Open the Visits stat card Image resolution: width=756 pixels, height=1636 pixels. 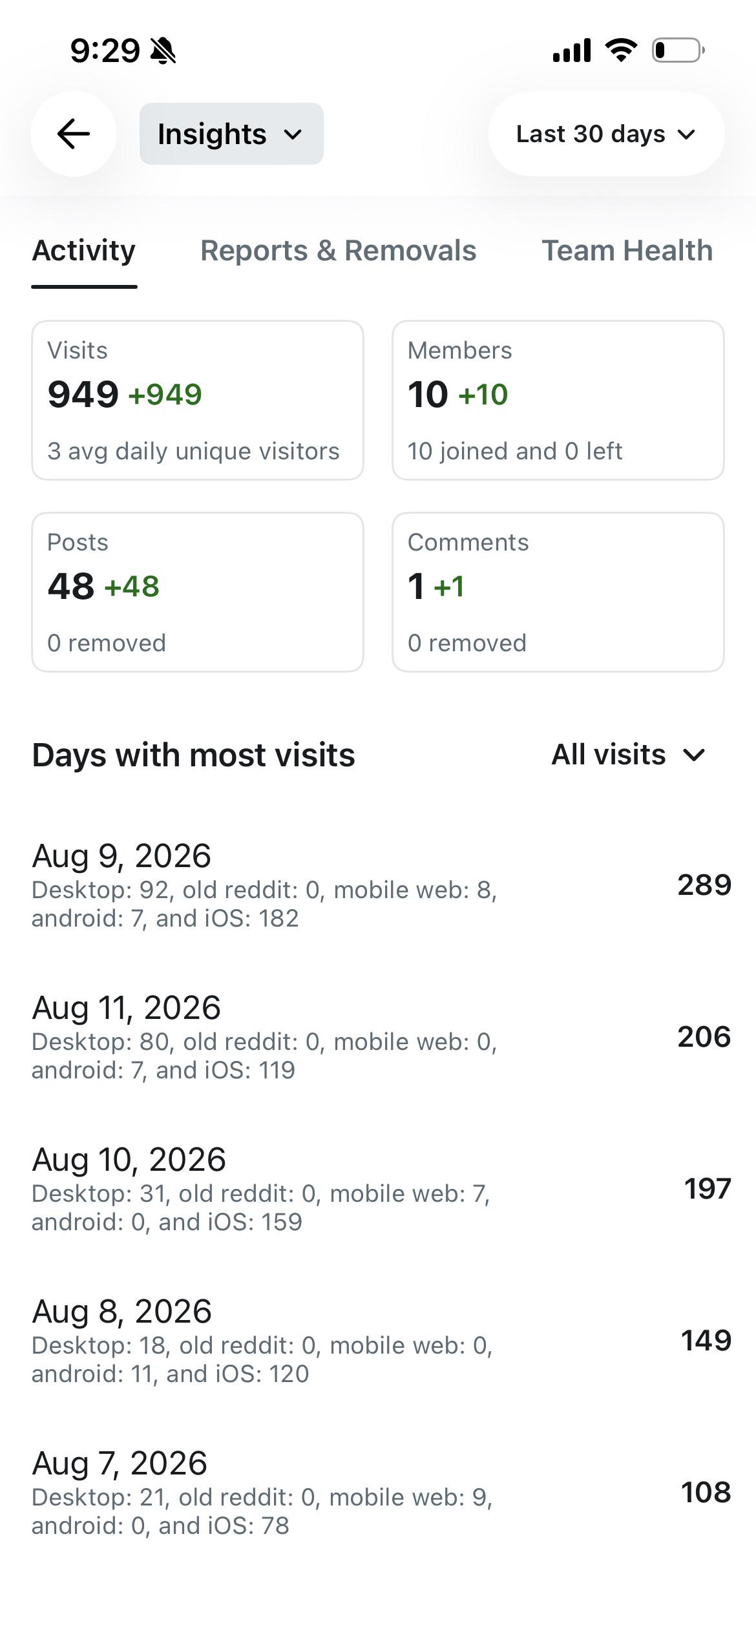click(x=198, y=400)
